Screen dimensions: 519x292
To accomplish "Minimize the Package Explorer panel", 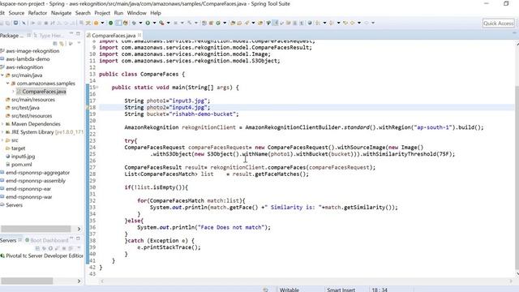I will coord(71,34).
